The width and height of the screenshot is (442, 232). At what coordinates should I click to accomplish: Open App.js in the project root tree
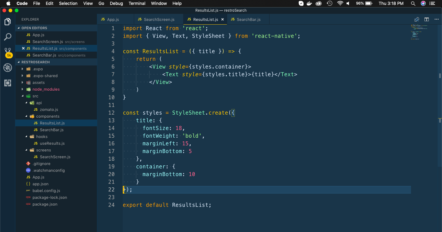tap(56, 177)
